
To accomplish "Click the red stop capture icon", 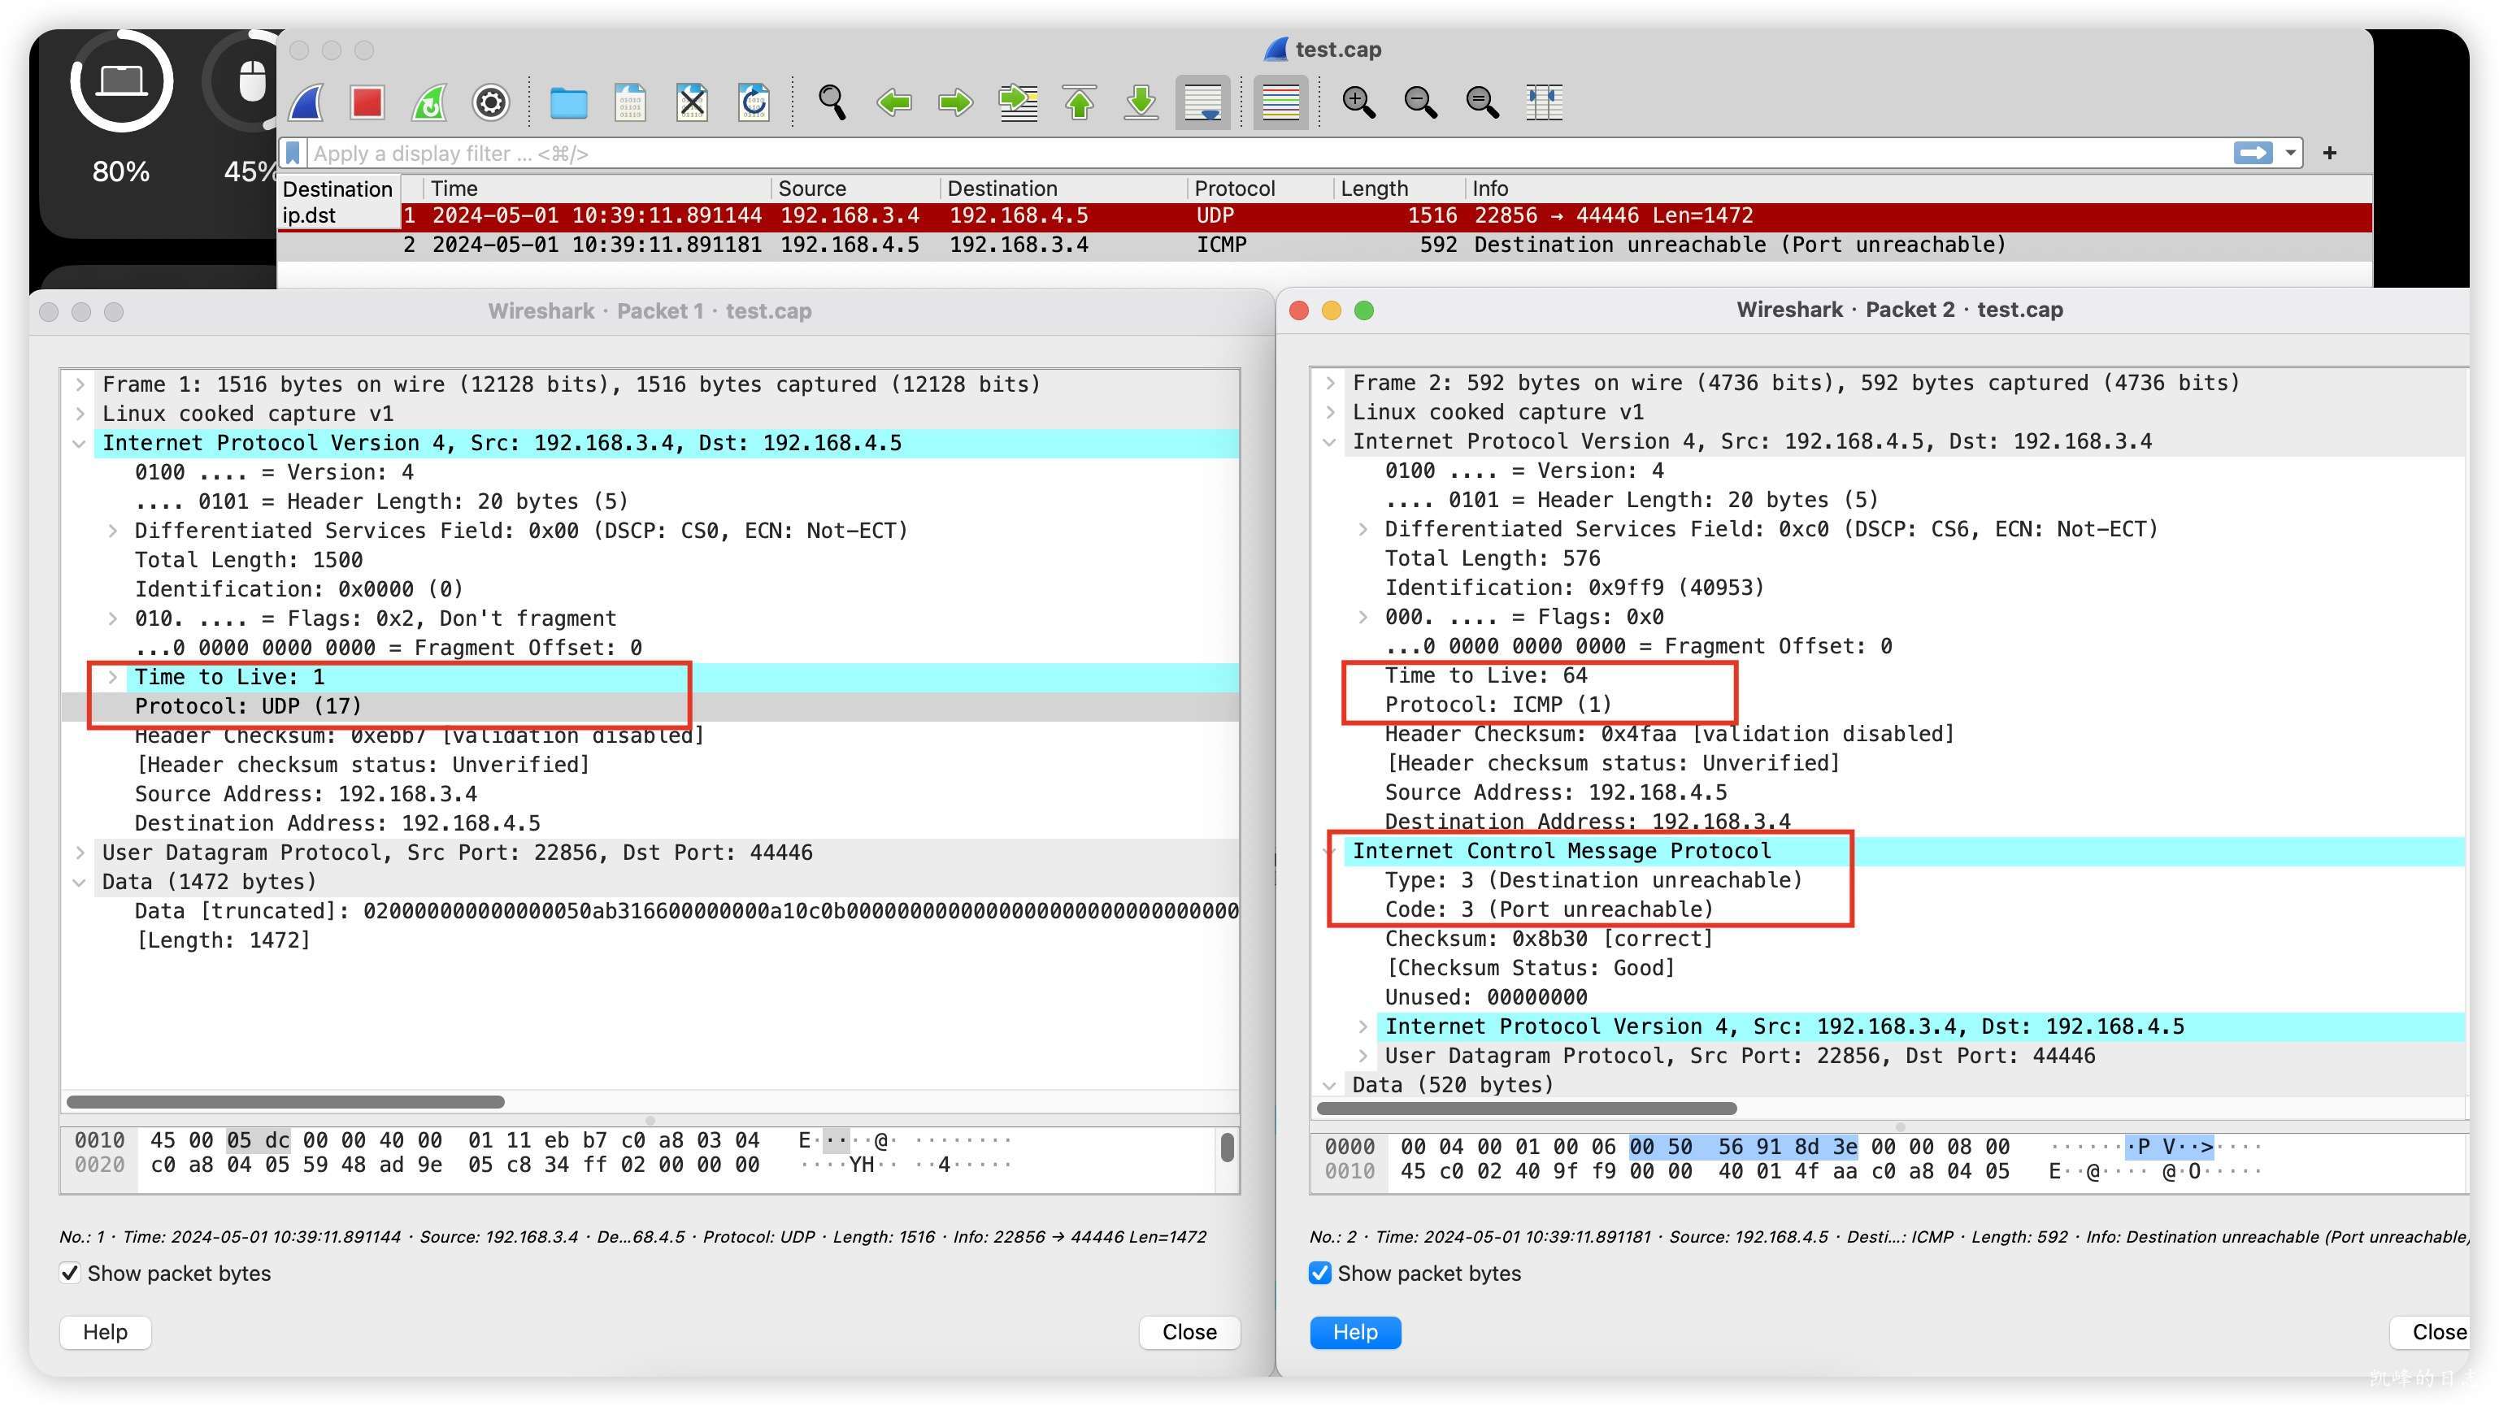I will pyautogui.click(x=367, y=102).
